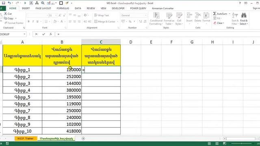Image resolution: width=260 pixels, height=146 pixels.
Task: Select column B header
Action: click(x=62, y=42)
